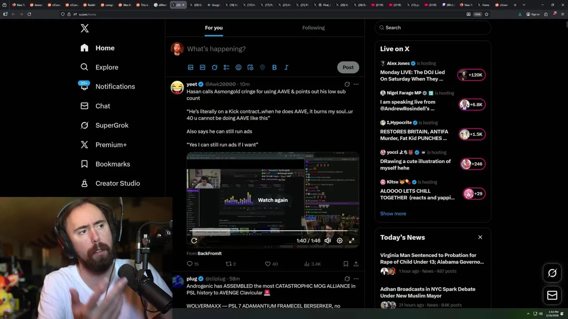
Task: Toggle italic text in composer
Action: (x=286, y=67)
